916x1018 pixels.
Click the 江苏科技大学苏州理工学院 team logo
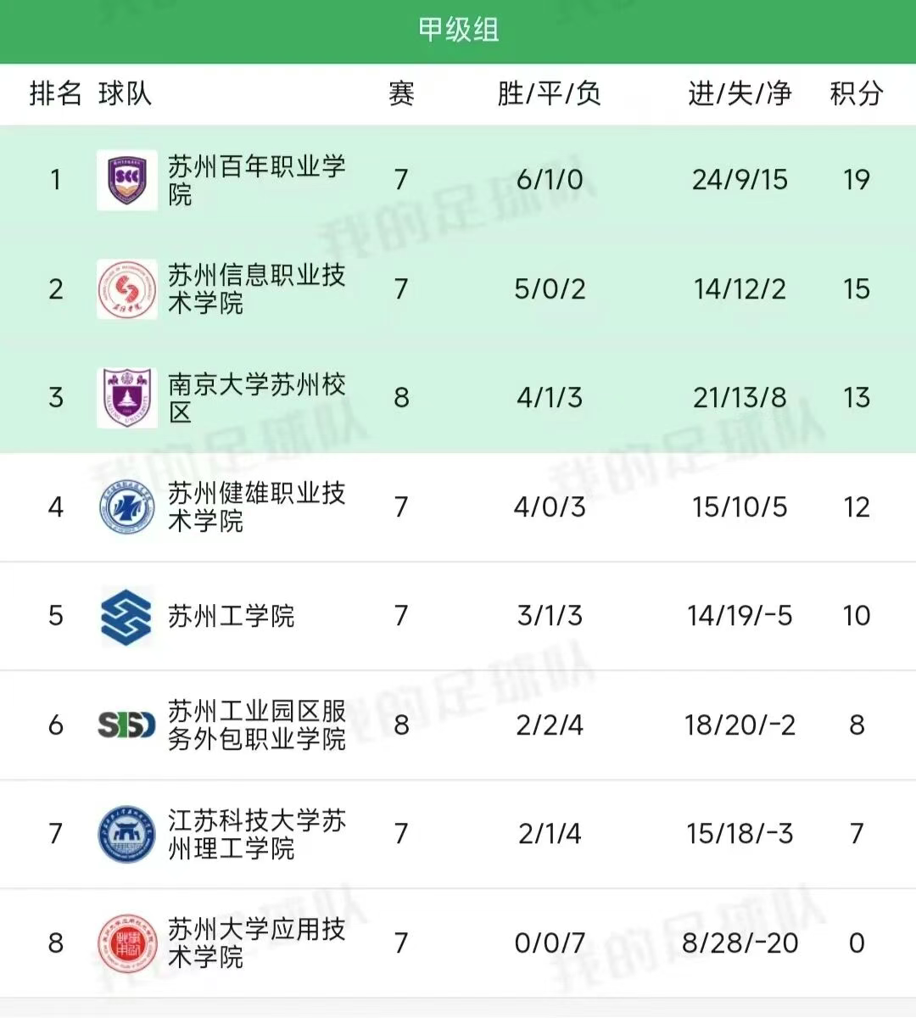[126, 834]
